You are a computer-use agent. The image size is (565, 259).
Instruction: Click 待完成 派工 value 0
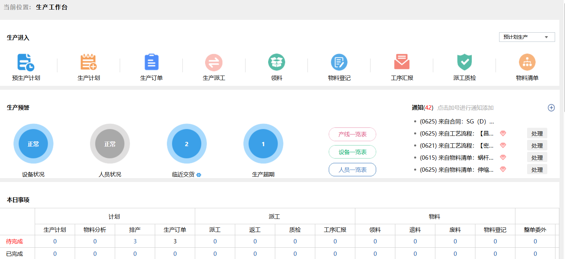(215, 241)
